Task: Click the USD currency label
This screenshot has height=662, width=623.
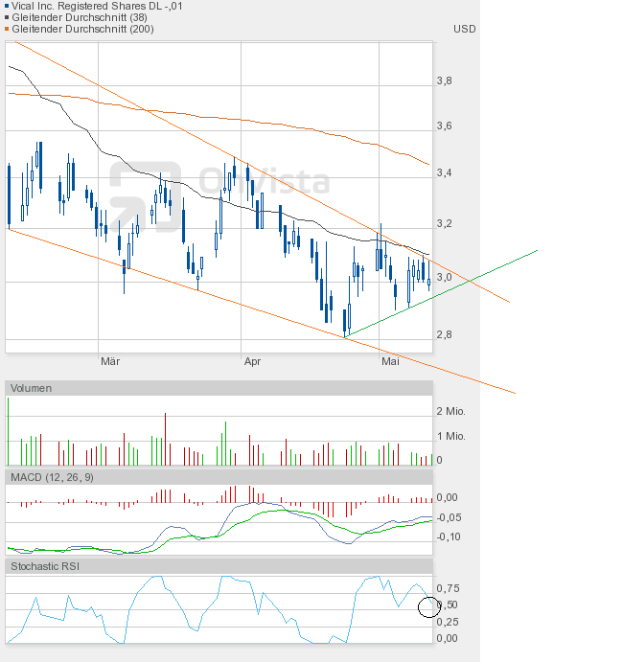Action: (464, 29)
